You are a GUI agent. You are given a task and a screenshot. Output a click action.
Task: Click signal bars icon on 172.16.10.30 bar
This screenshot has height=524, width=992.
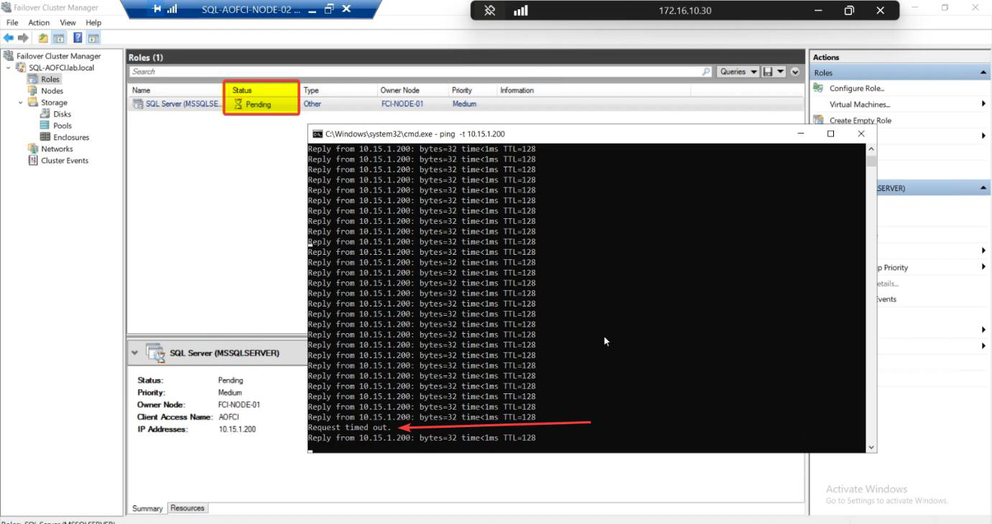[x=521, y=11]
